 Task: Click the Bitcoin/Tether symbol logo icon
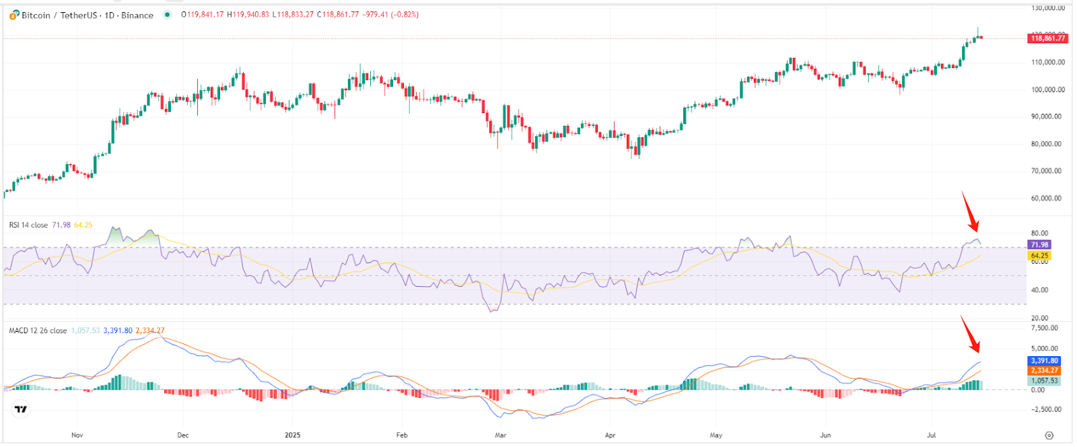click(14, 15)
